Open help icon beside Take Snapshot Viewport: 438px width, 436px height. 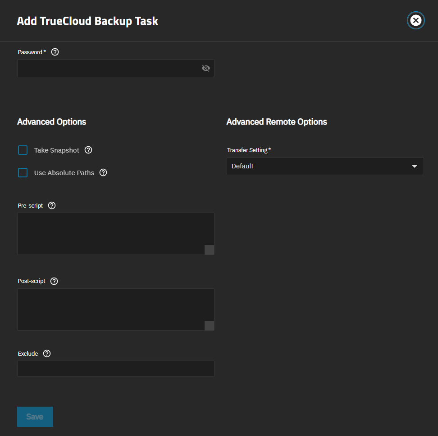[88, 150]
